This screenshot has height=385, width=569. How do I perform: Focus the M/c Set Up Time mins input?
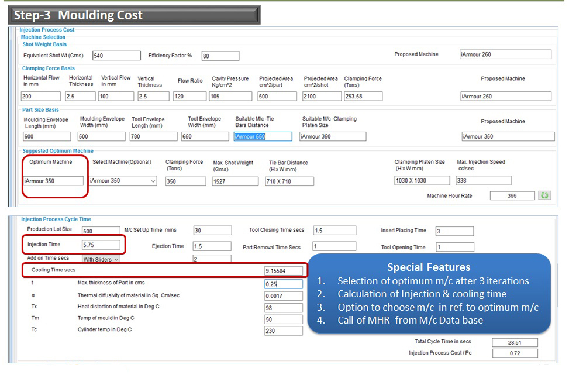213,231
